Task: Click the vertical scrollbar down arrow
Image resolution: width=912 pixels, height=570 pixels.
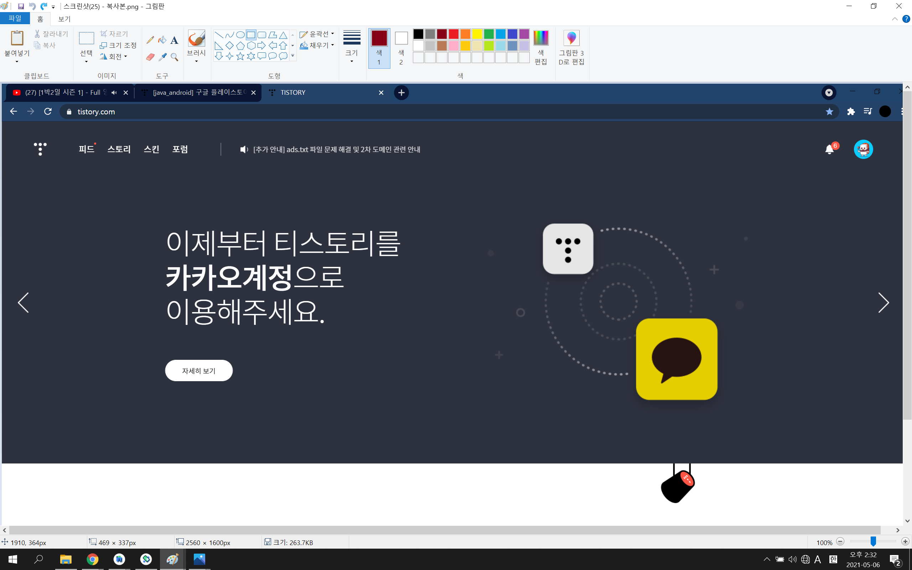Action: click(x=907, y=521)
